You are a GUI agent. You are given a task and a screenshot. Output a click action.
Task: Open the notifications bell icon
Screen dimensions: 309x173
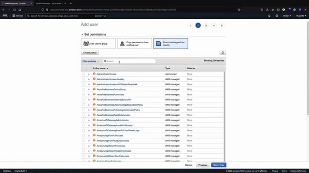pos(269,16)
